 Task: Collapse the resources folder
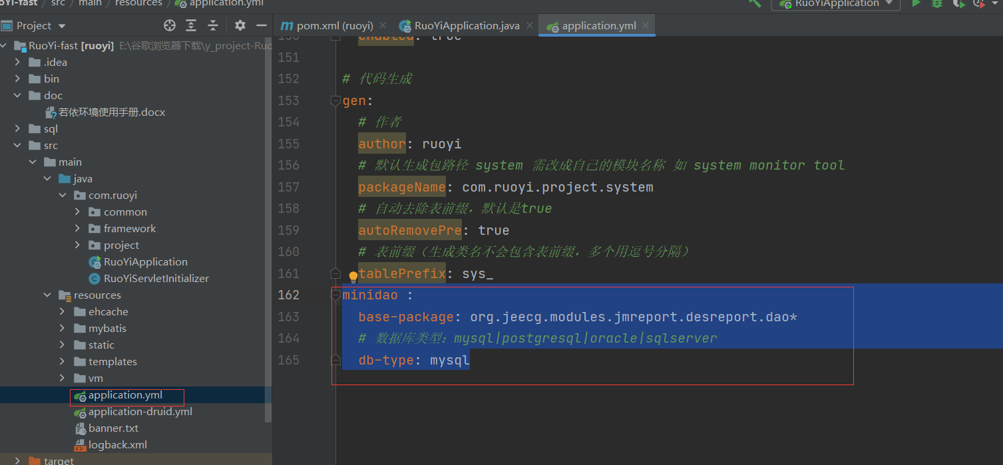tap(47, 295)
